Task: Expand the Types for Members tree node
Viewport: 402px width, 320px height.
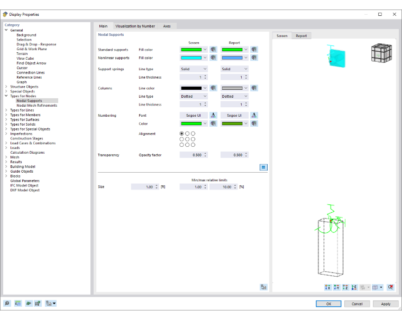Action: (6, 115)
